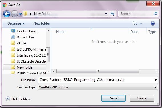
Task: Change view using the view icon
Action: click(x=135, y=23)
